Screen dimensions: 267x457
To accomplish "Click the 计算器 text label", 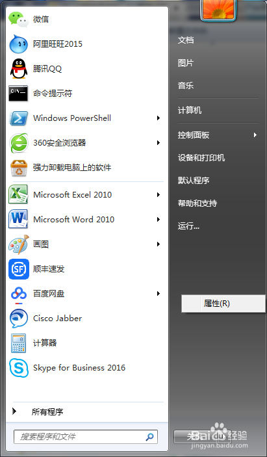I will click(45, 343).
